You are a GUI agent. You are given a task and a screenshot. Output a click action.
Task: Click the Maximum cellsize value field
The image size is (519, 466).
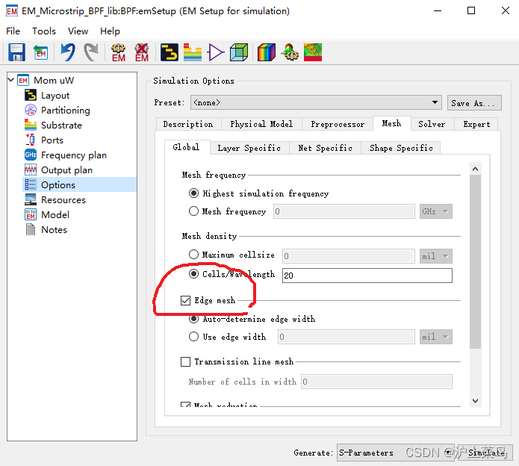coord(348,256)
